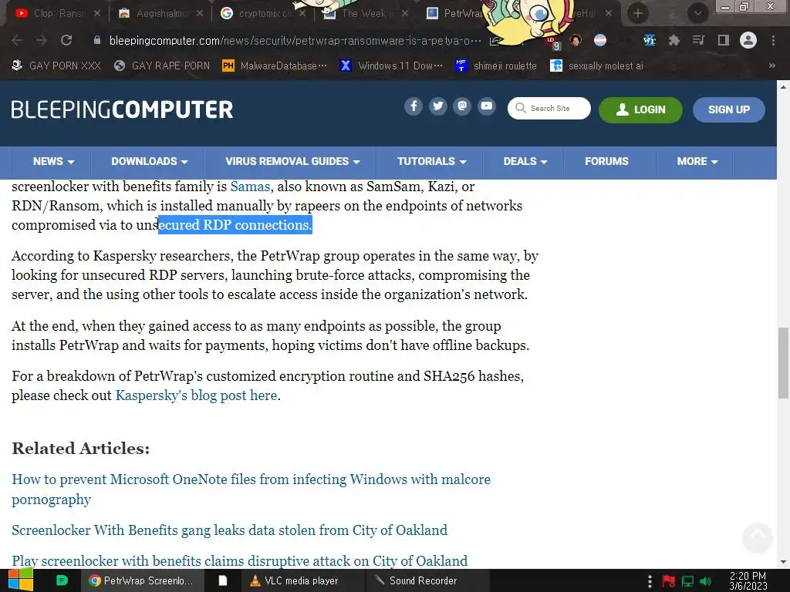The width and height of the screenshot is (790, 592).
Task: Select the PetrWrap tab
Action: tap(454, 14)
